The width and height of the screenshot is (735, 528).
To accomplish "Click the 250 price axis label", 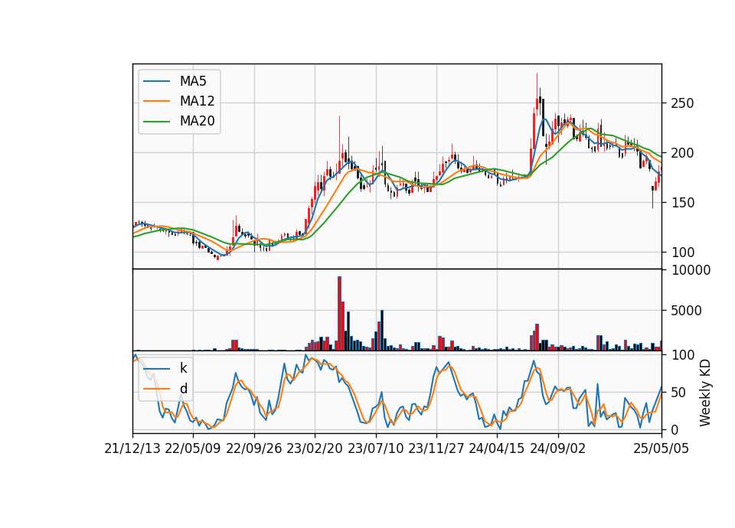I will click(682, 103).
